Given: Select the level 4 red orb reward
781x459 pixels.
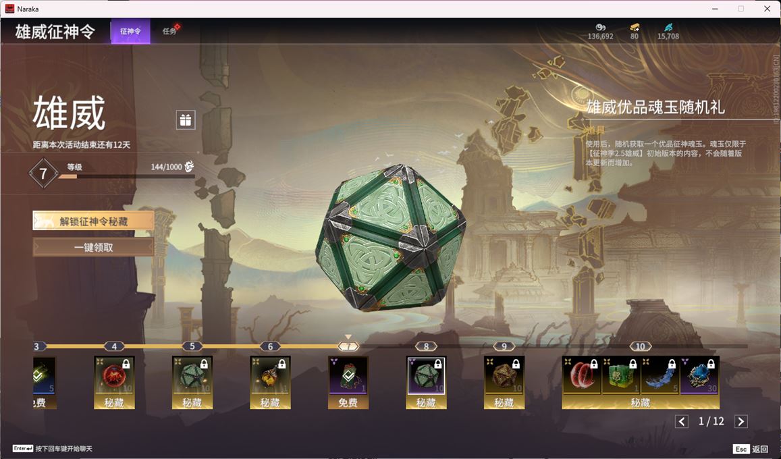Looking at the screenshot, I should (x=114, y=382).
